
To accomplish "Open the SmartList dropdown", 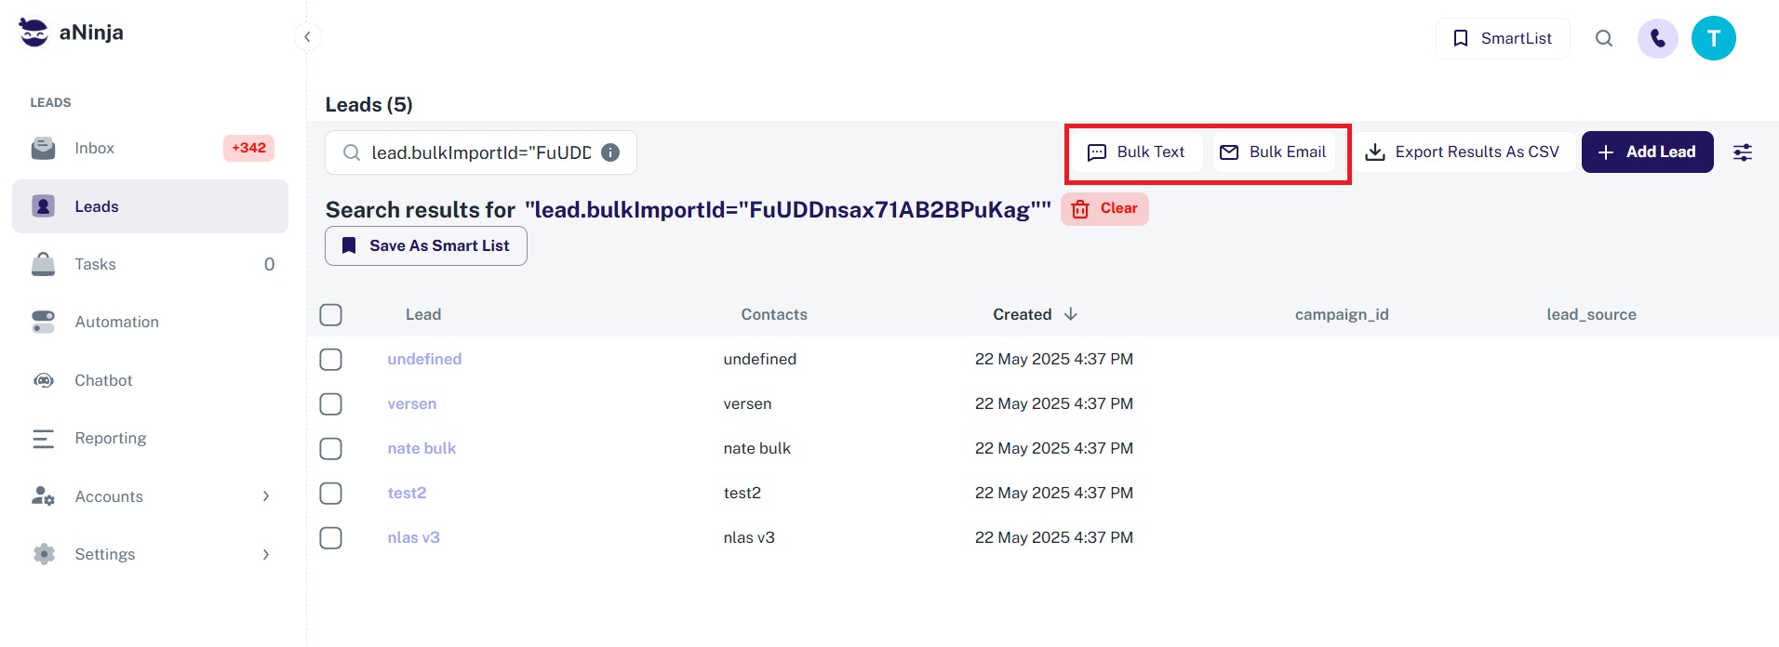I will click(x=1503, y=39).
